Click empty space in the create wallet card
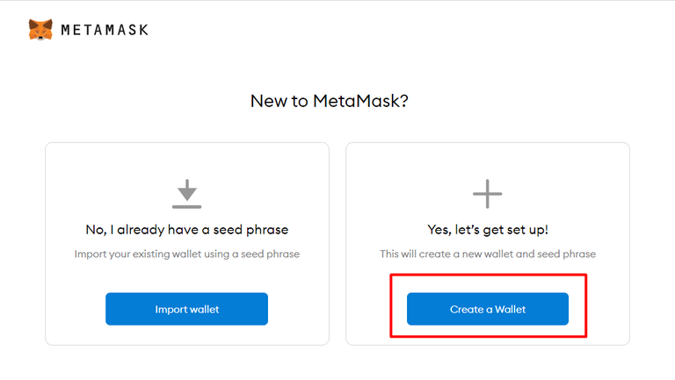675x380 pixels. 396,176
